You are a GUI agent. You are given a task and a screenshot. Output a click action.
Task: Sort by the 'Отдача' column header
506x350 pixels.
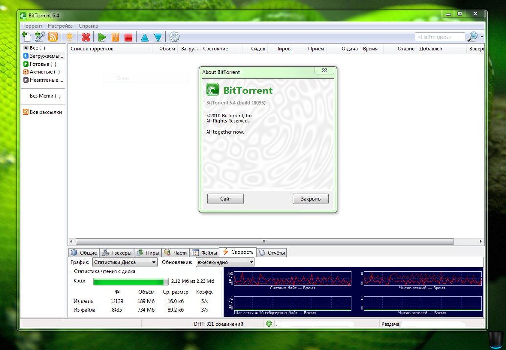tap(344, 49)
